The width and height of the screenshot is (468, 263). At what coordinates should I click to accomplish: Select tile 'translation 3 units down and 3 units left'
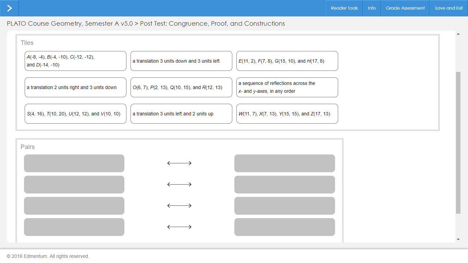click(x=181, y=61)
